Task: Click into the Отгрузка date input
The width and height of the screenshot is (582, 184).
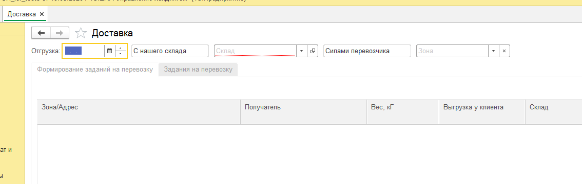Action: pyautogui.click(x=84, y=51)
